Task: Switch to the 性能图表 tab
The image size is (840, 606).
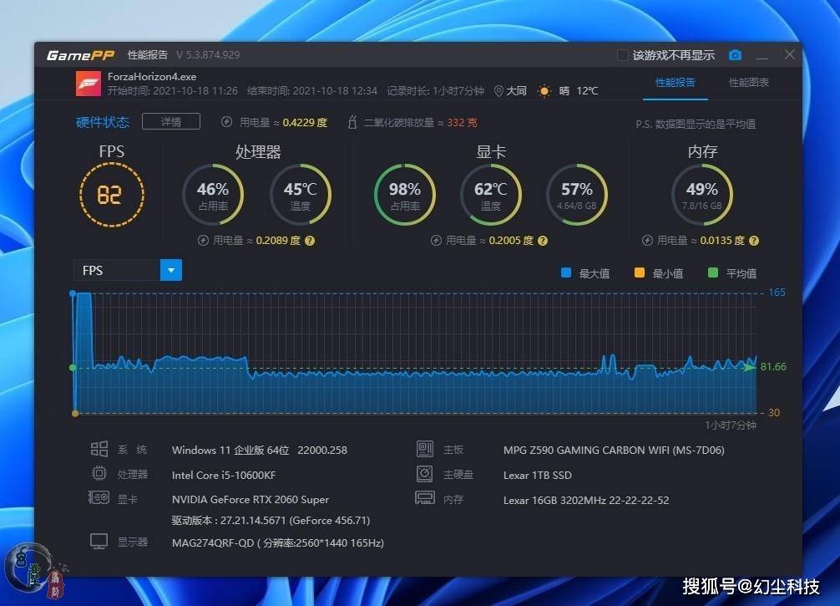Action: (x=748, y=83)
